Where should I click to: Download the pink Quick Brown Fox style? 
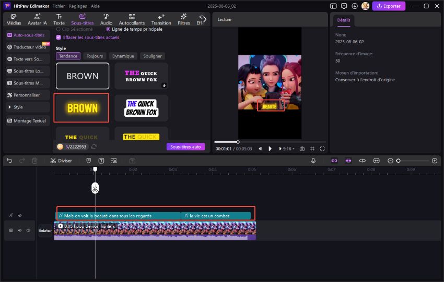click(x=164, y=85)
